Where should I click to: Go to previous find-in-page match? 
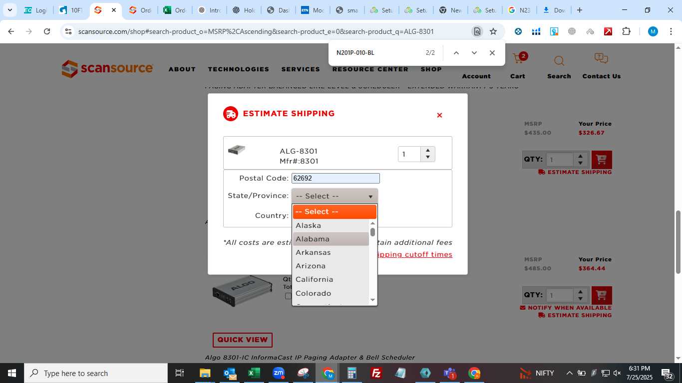point(456,53)
